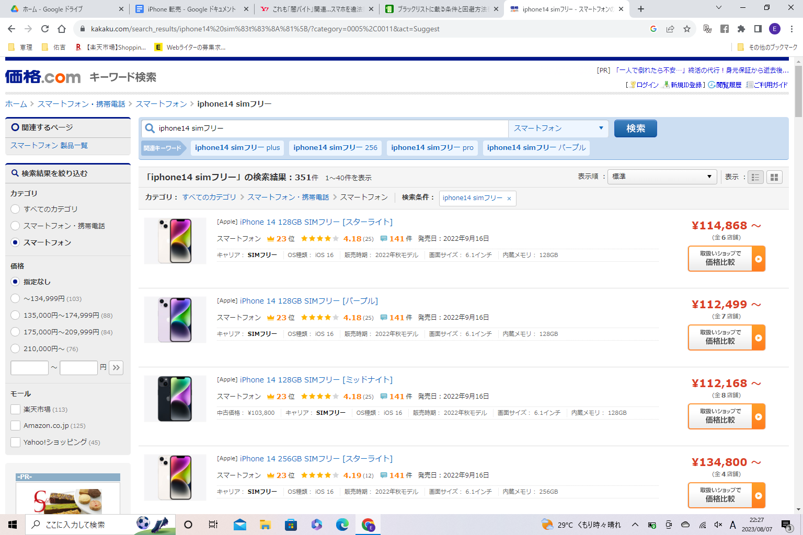This screenshot has height=535, width=803.
Task: Check the 楽天市場 mall checkbox
Action: coord(16,409)
